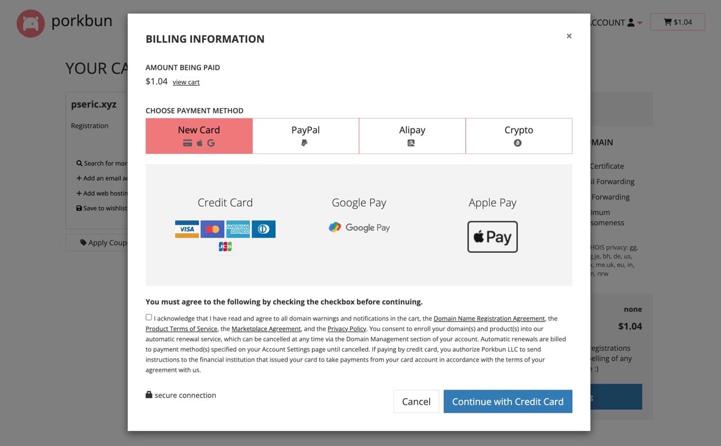Screen dimensions: 721x446
Task: Click Add web hosting link in cart
Action: pyautogui.click(x=102, y=193)
